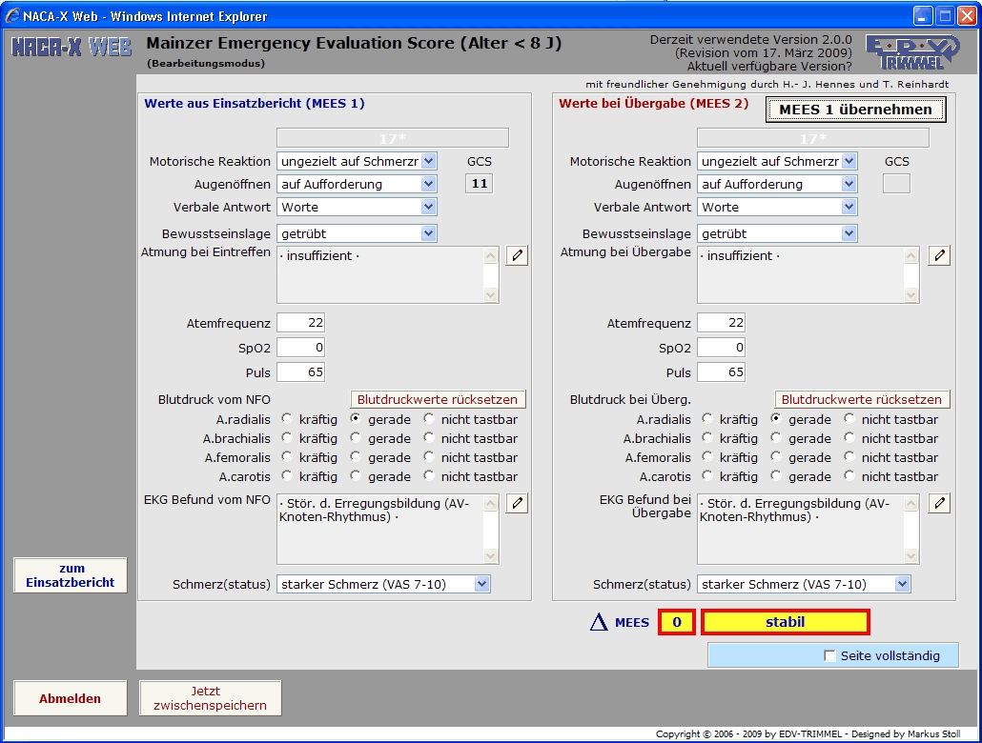Click the 17* score bar in MEES 2

click(813, 138)
